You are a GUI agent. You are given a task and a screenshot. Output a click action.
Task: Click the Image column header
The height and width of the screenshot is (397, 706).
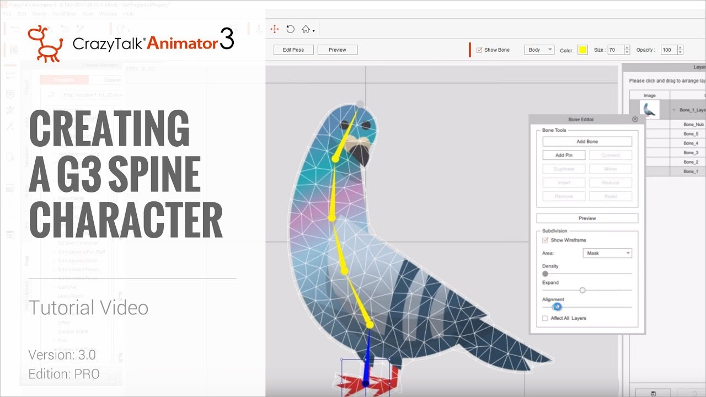(x=650, y=95)
